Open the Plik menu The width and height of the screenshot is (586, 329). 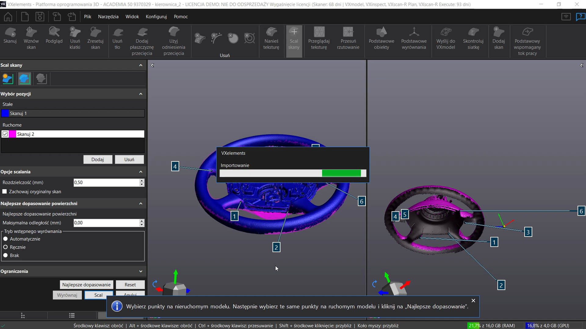[x=88, y=16]
